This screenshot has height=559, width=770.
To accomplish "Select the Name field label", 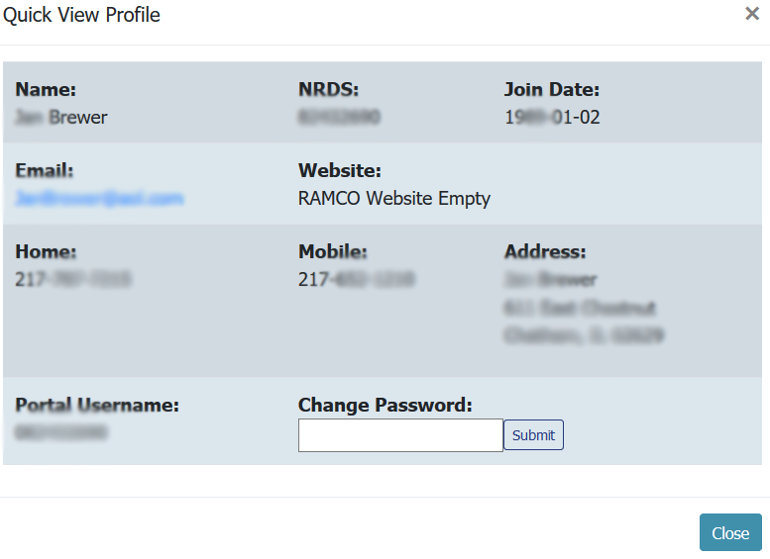I will click(46, 89).
